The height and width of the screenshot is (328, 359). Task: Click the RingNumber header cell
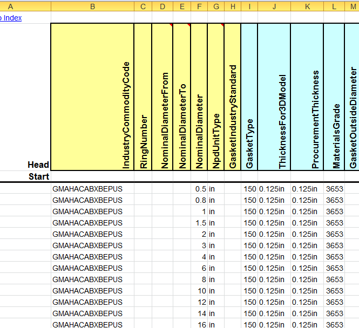[x=143, y=97]
